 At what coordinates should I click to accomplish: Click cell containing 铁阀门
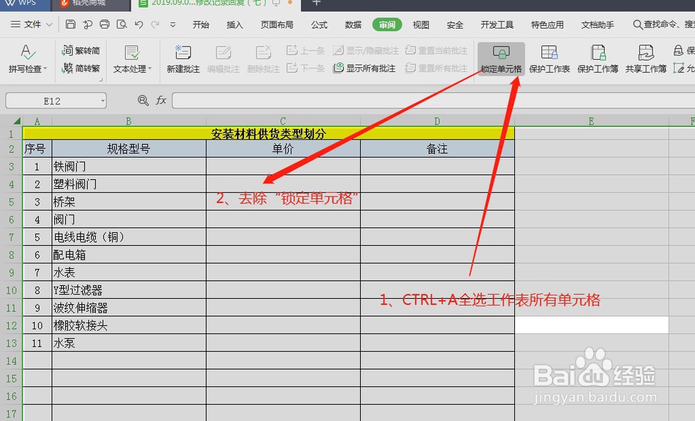coord(129,167)
